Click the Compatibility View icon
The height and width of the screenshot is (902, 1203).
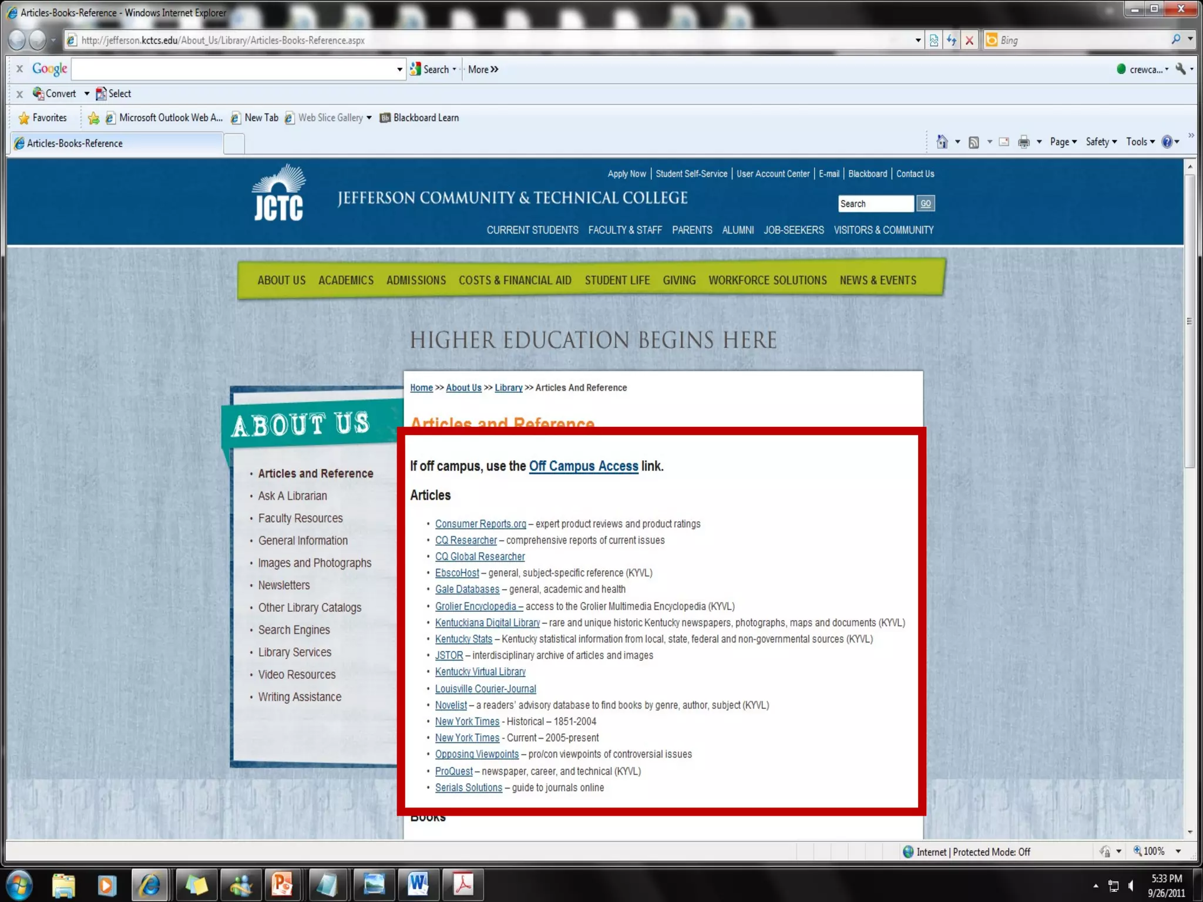(934, 41)
